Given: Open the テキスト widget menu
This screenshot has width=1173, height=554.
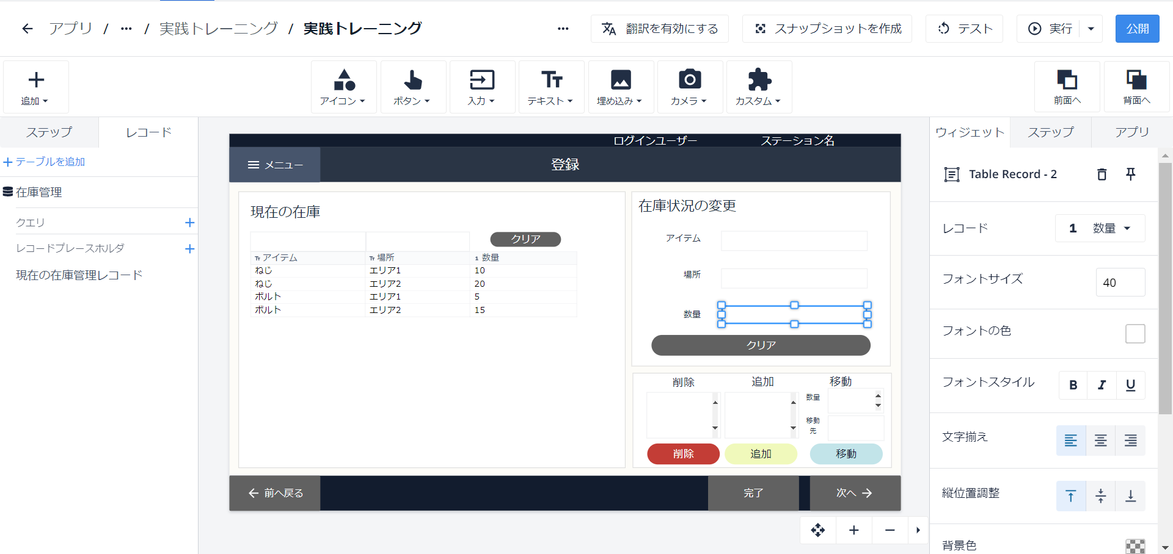Looking at the screenshot, I should click(552, 87).
